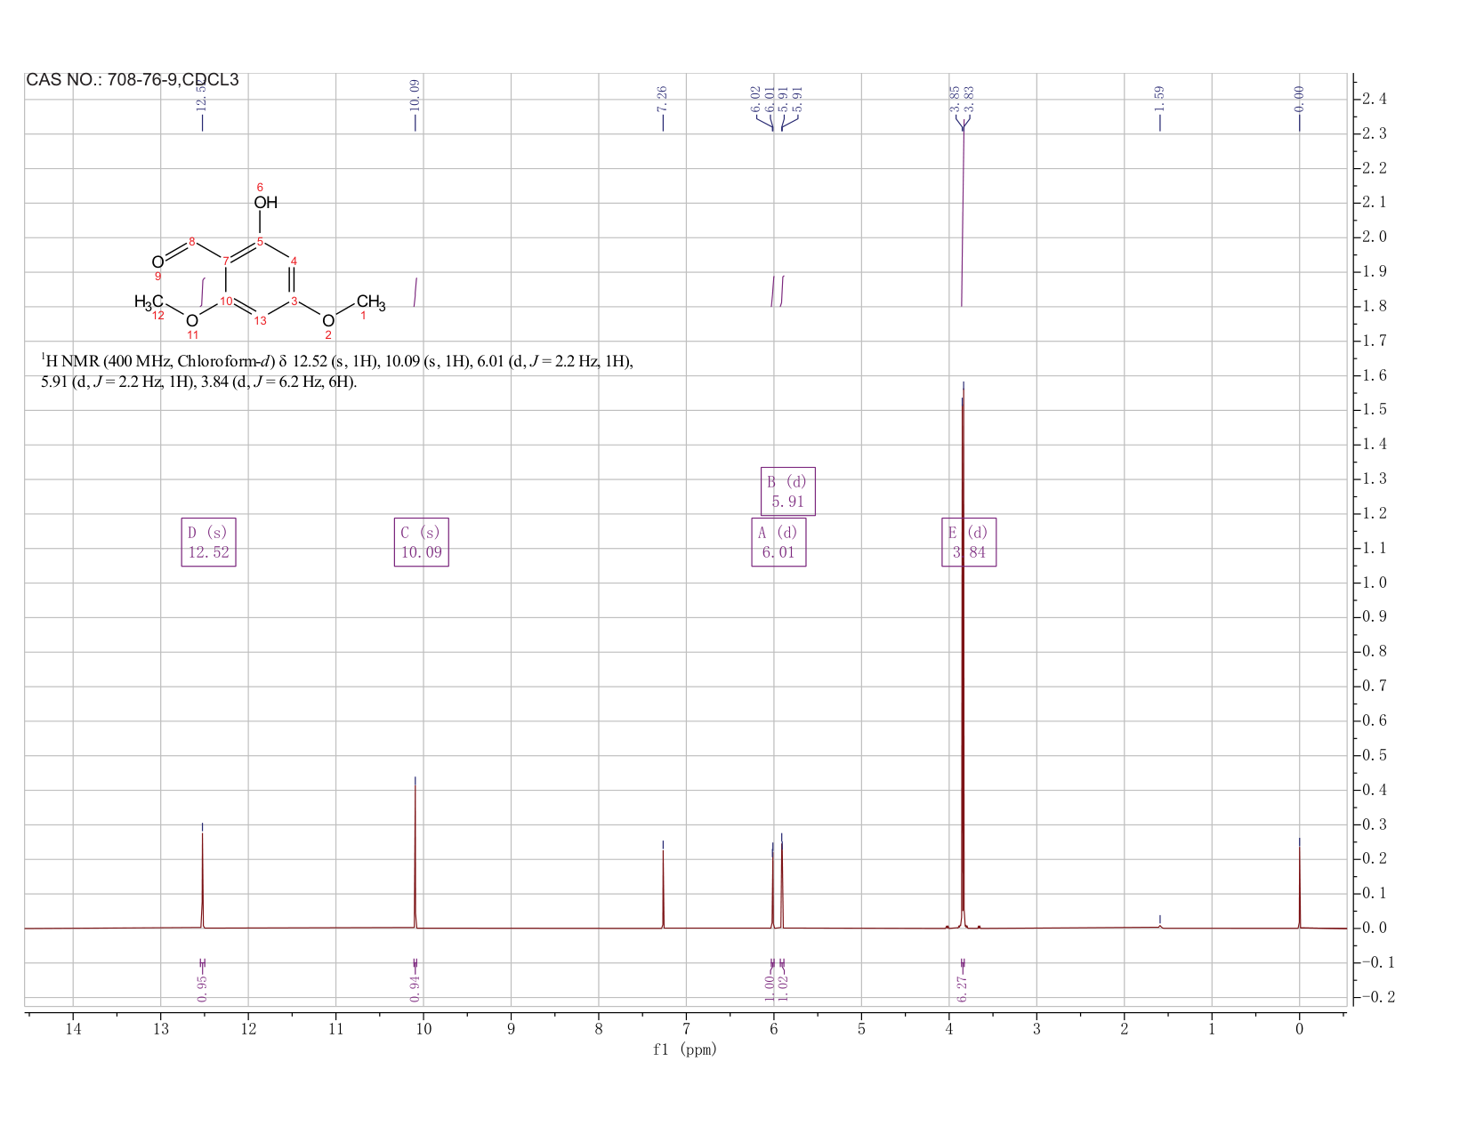Click the OH group in the structure
This screenshot has height=1134, width=1468.
(x=265, y=203)
